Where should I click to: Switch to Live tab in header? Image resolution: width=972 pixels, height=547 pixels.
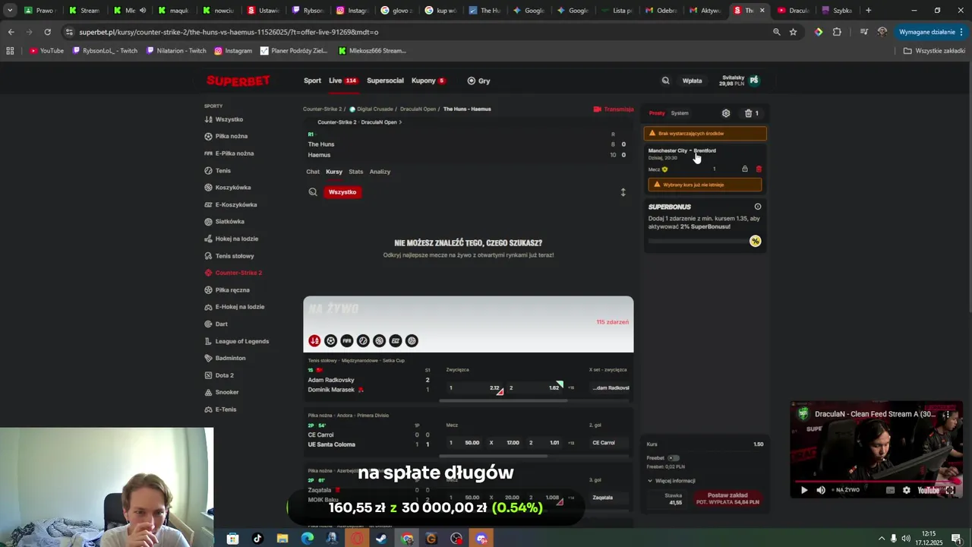coord(342,81)
